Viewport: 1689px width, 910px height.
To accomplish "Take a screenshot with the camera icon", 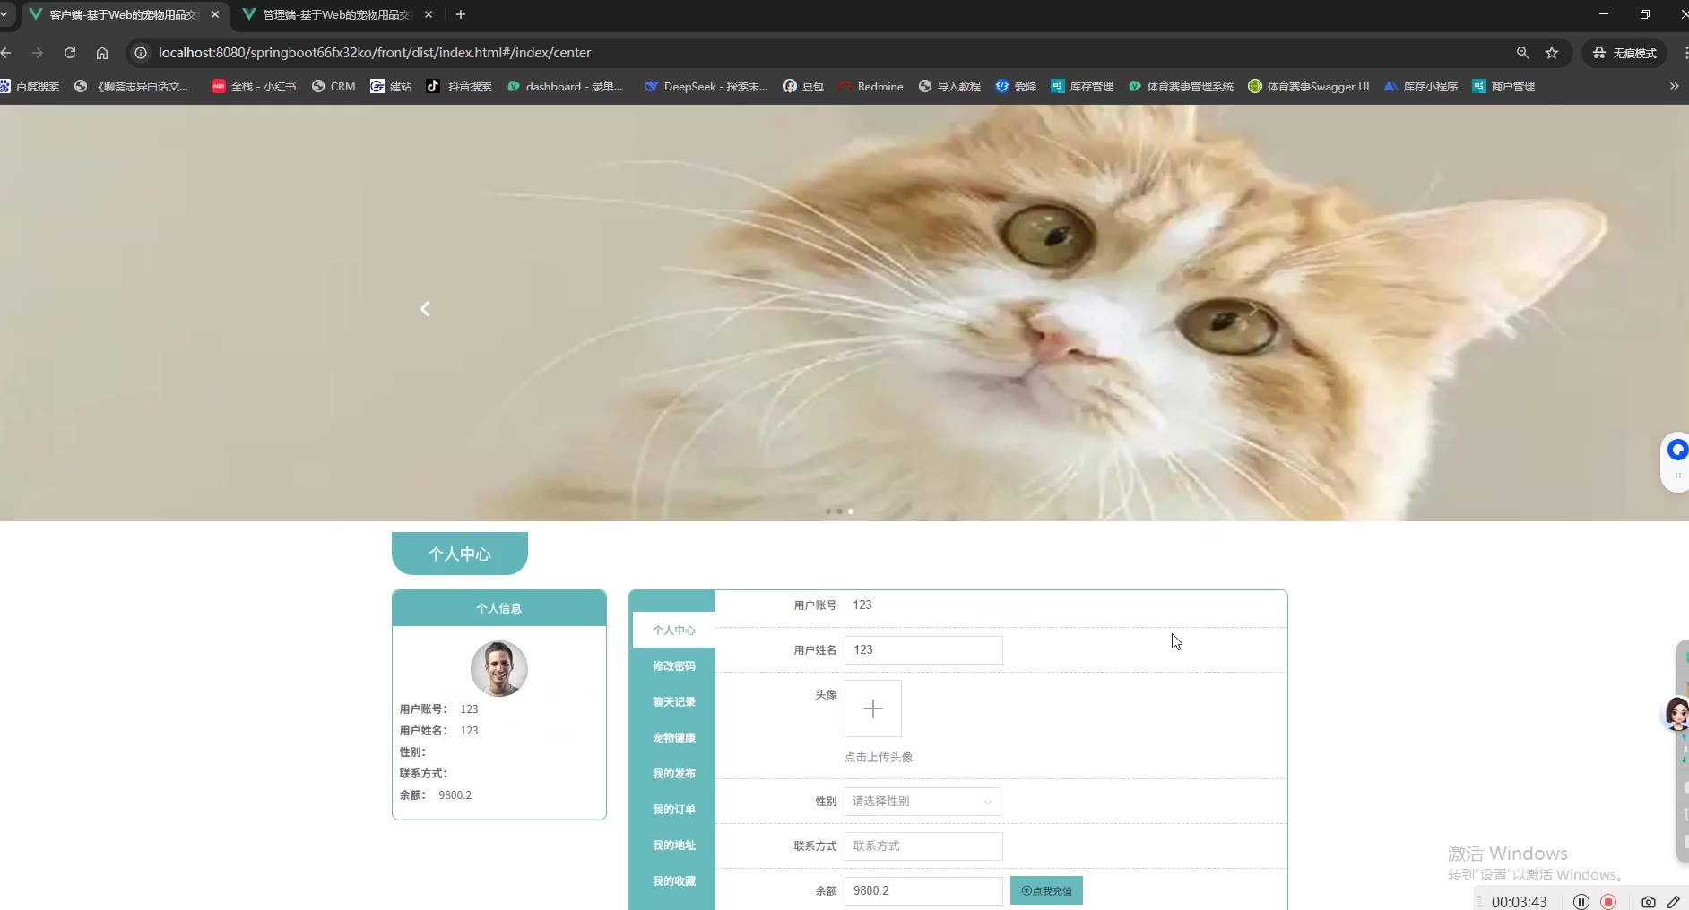I will coord(1648,901).
